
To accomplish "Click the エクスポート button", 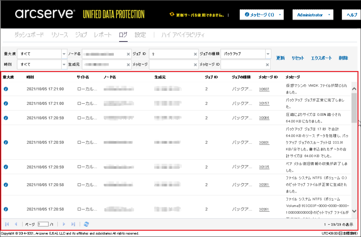I will coord(321,58).
